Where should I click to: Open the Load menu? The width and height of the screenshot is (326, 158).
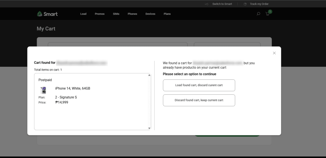83,14
